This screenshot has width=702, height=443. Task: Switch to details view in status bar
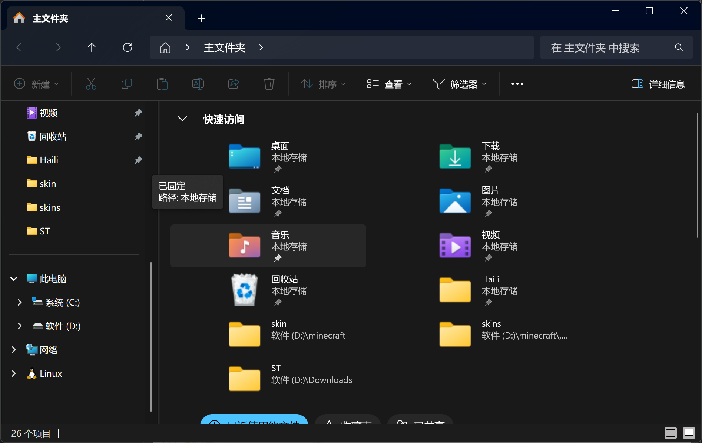click(670, 433)
